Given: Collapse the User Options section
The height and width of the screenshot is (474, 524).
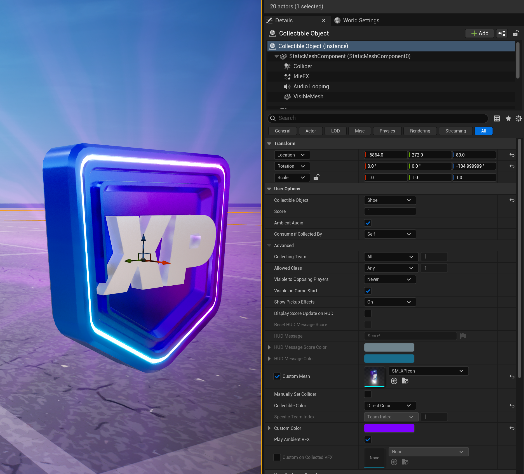Looking at the screenshot, I should pos(269,189).
